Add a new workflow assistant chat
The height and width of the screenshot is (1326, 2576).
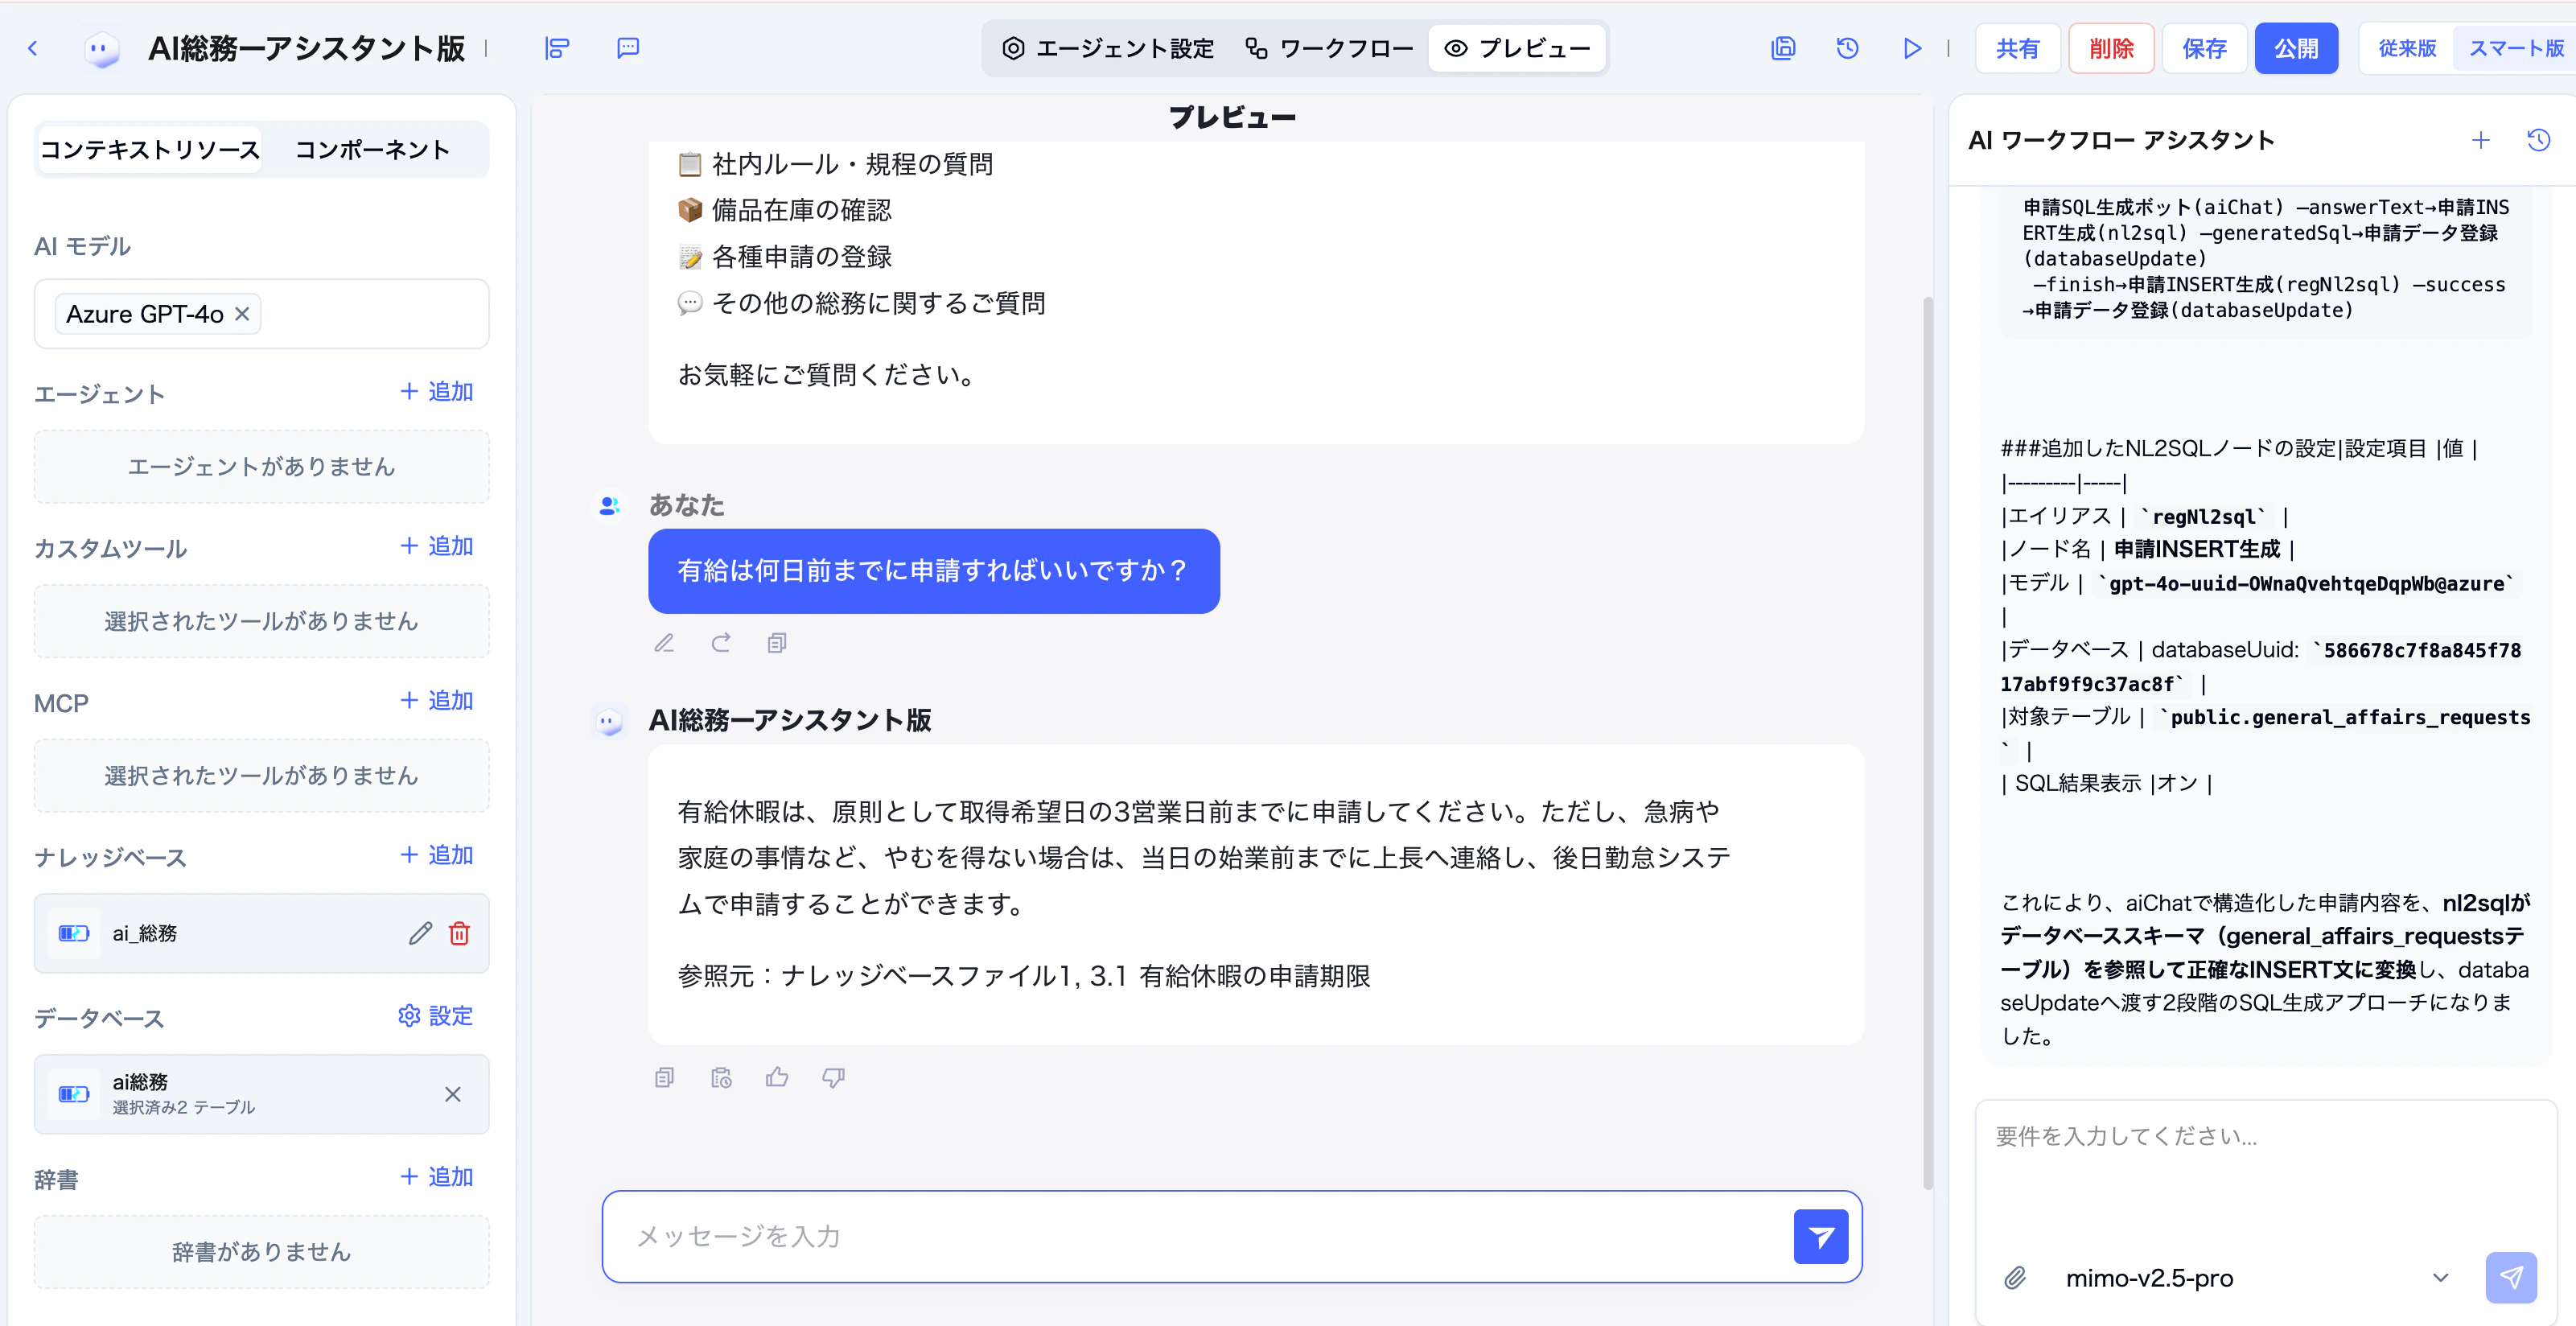point(2480,140)
